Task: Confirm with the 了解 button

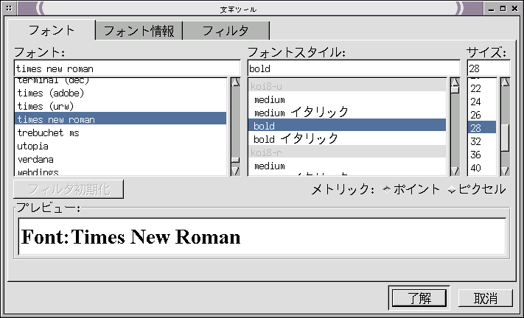Action: [419, 298]
